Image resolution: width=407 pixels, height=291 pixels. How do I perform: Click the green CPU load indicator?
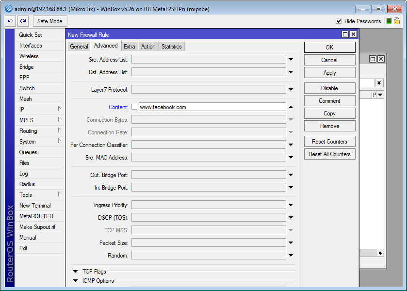click(389, 21)
